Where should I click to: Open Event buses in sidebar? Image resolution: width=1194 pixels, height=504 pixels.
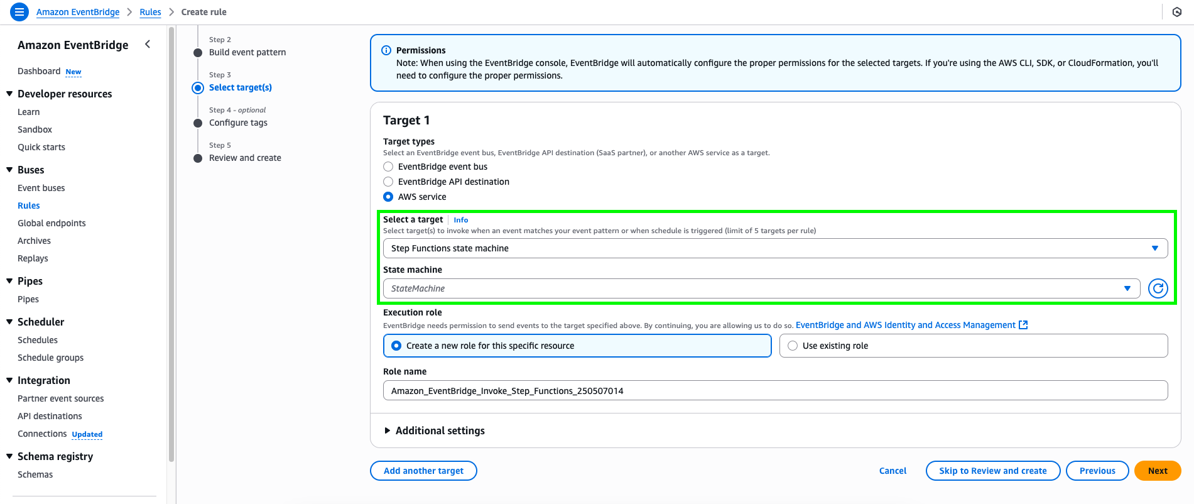[x=41, y=188]
